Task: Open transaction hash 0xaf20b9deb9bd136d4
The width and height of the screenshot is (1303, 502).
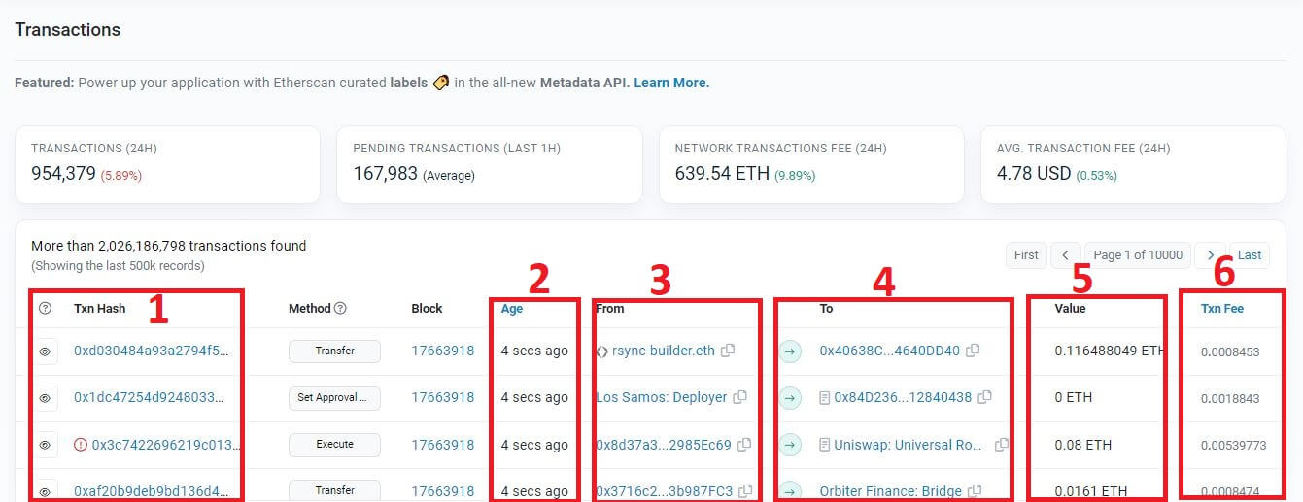Action: pyautogui.click(x=152, y=491)
